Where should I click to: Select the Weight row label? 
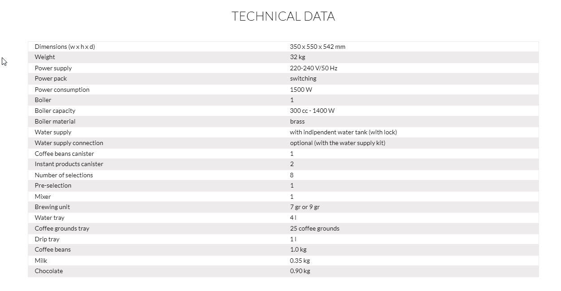point(45,57)
